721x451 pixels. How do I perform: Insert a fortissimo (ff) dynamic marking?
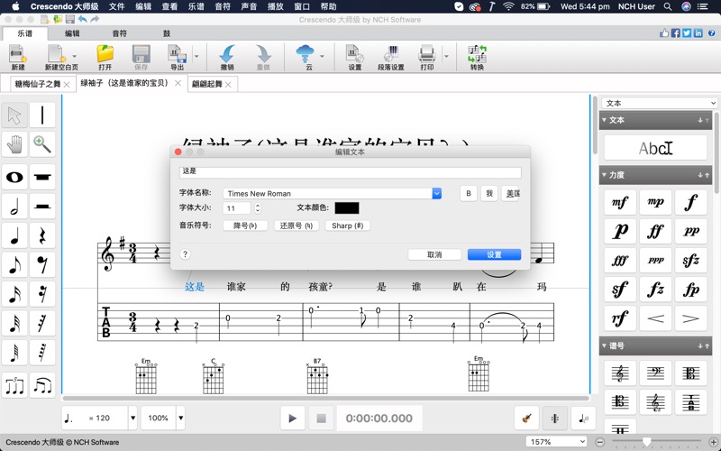pyautogui.click(x=655, y=232)
